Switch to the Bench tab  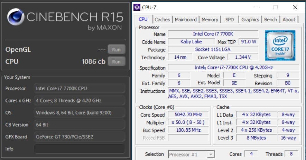coord(270,19)
